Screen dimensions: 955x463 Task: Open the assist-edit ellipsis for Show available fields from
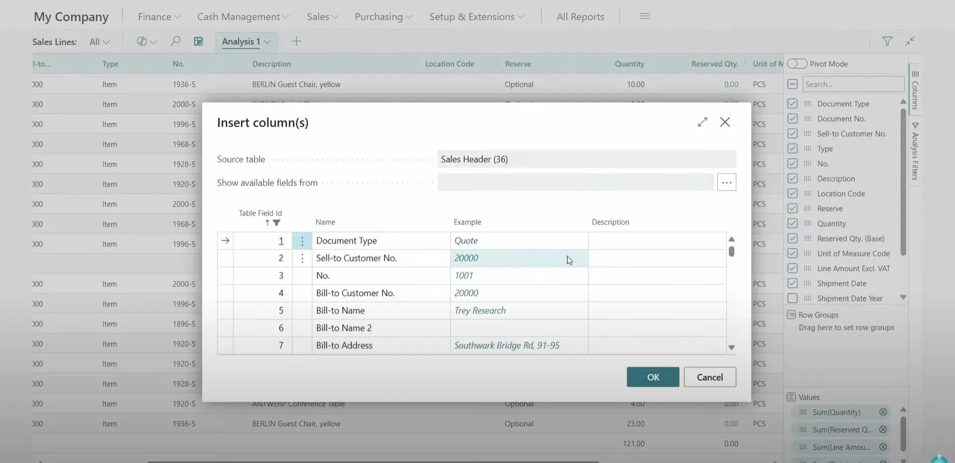coord(727,182)
